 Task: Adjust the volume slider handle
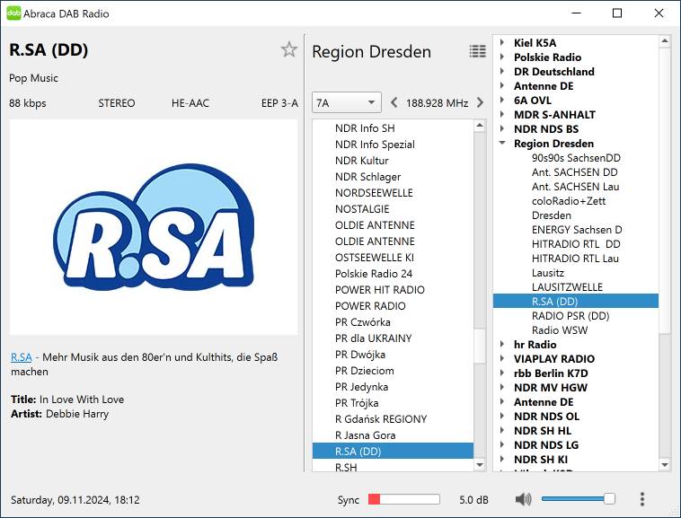pos(609,499)
